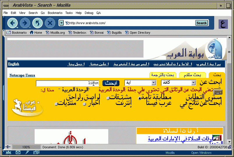
Task: Click the Stop loading button
Action: (x=50, y=23)
